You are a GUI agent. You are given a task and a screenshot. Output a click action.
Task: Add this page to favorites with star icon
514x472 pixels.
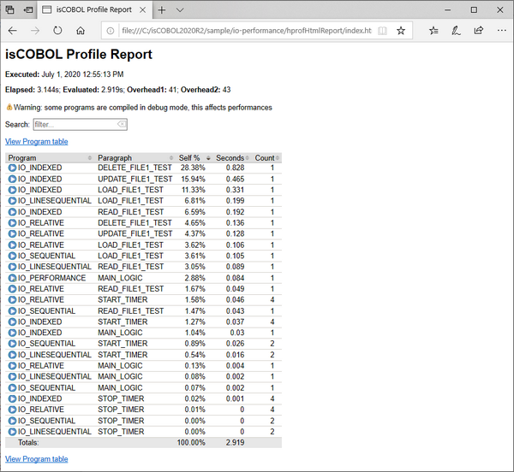(x=401, y=30)
